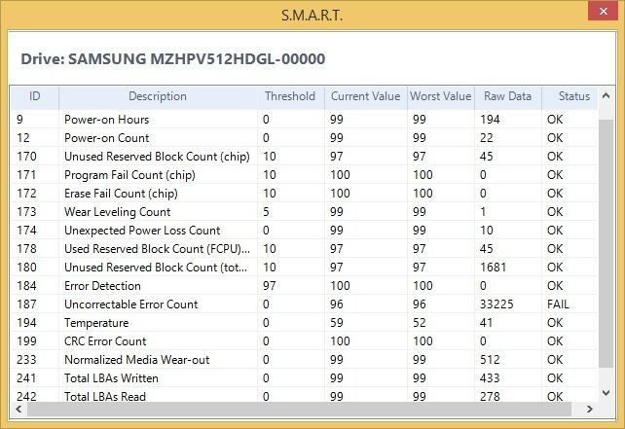Click the Worst Value column header
Viewport: 625px width, 429px height.
441,96
